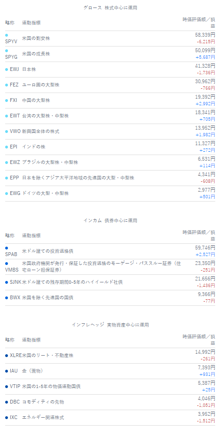The width and height of the screenshot is (219, 428).
Task: Click the blue dot above SPAB
Action: click(7, 248)
